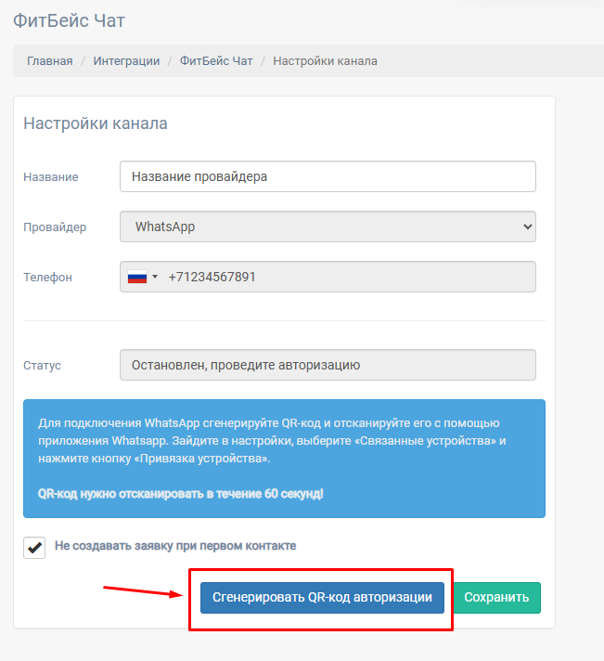
Task: Generate the authorization QR code
Action: pyautogui.click(x=322, y=598)
